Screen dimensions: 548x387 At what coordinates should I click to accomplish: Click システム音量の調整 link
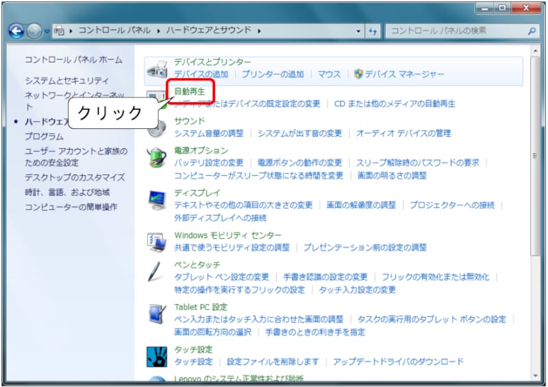pos(209,133)
